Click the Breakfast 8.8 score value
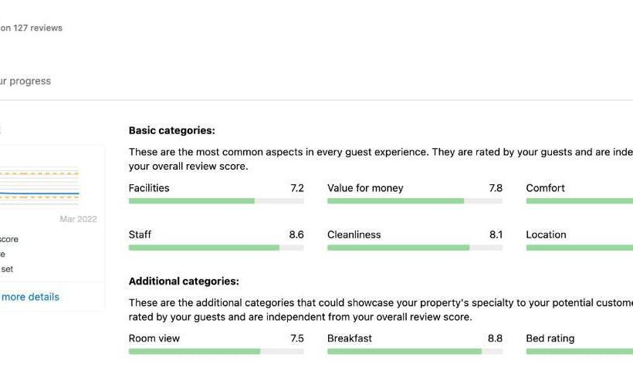 tap(495, 338)
